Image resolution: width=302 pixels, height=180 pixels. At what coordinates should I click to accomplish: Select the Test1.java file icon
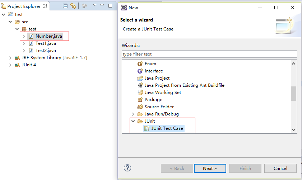point(31,43)
